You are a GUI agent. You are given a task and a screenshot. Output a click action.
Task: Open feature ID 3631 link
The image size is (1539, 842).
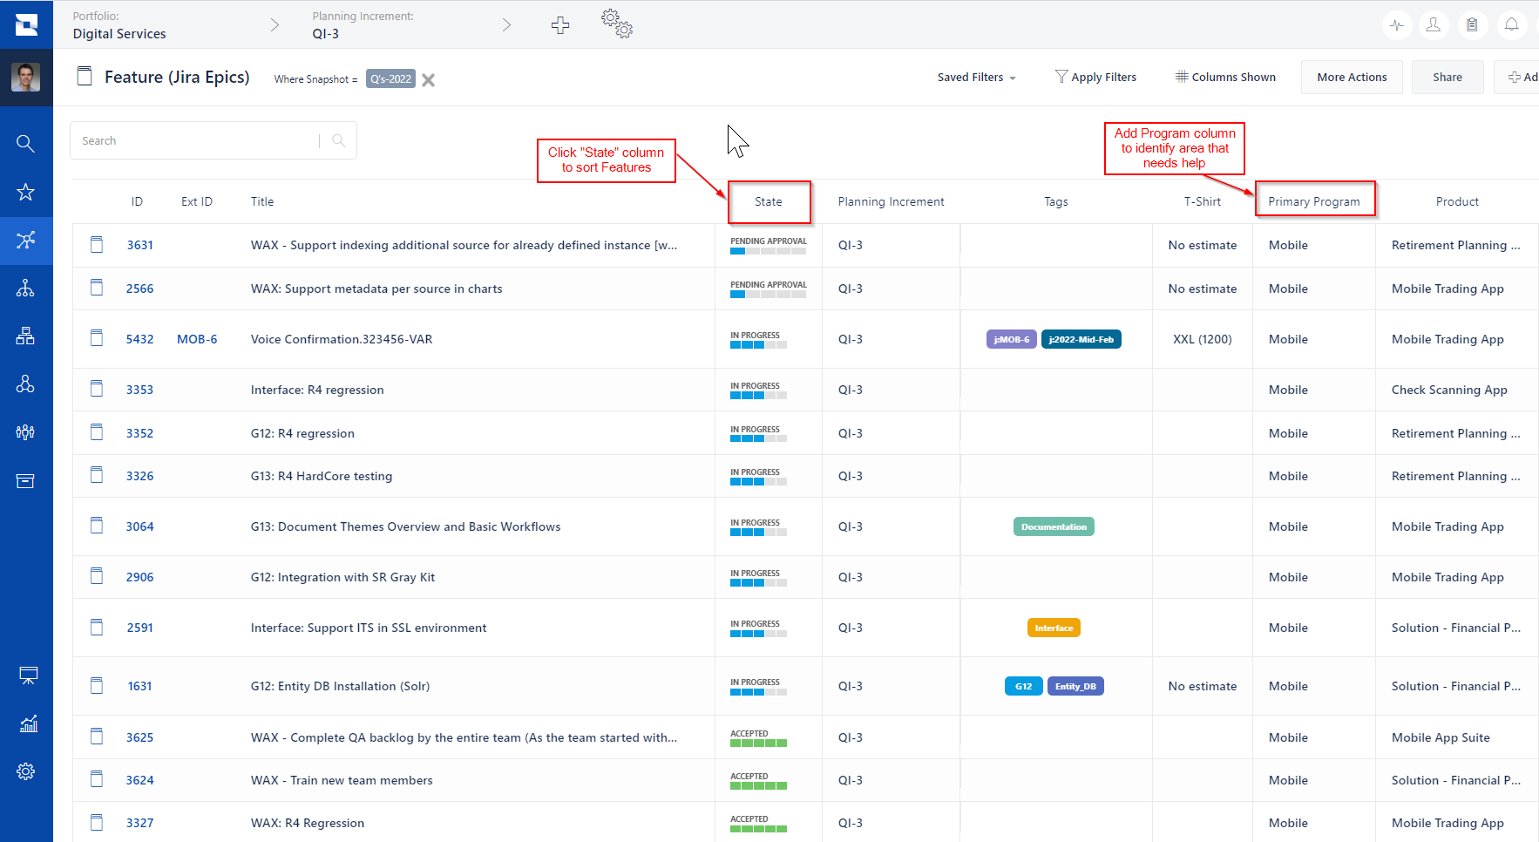pos(139,245)
